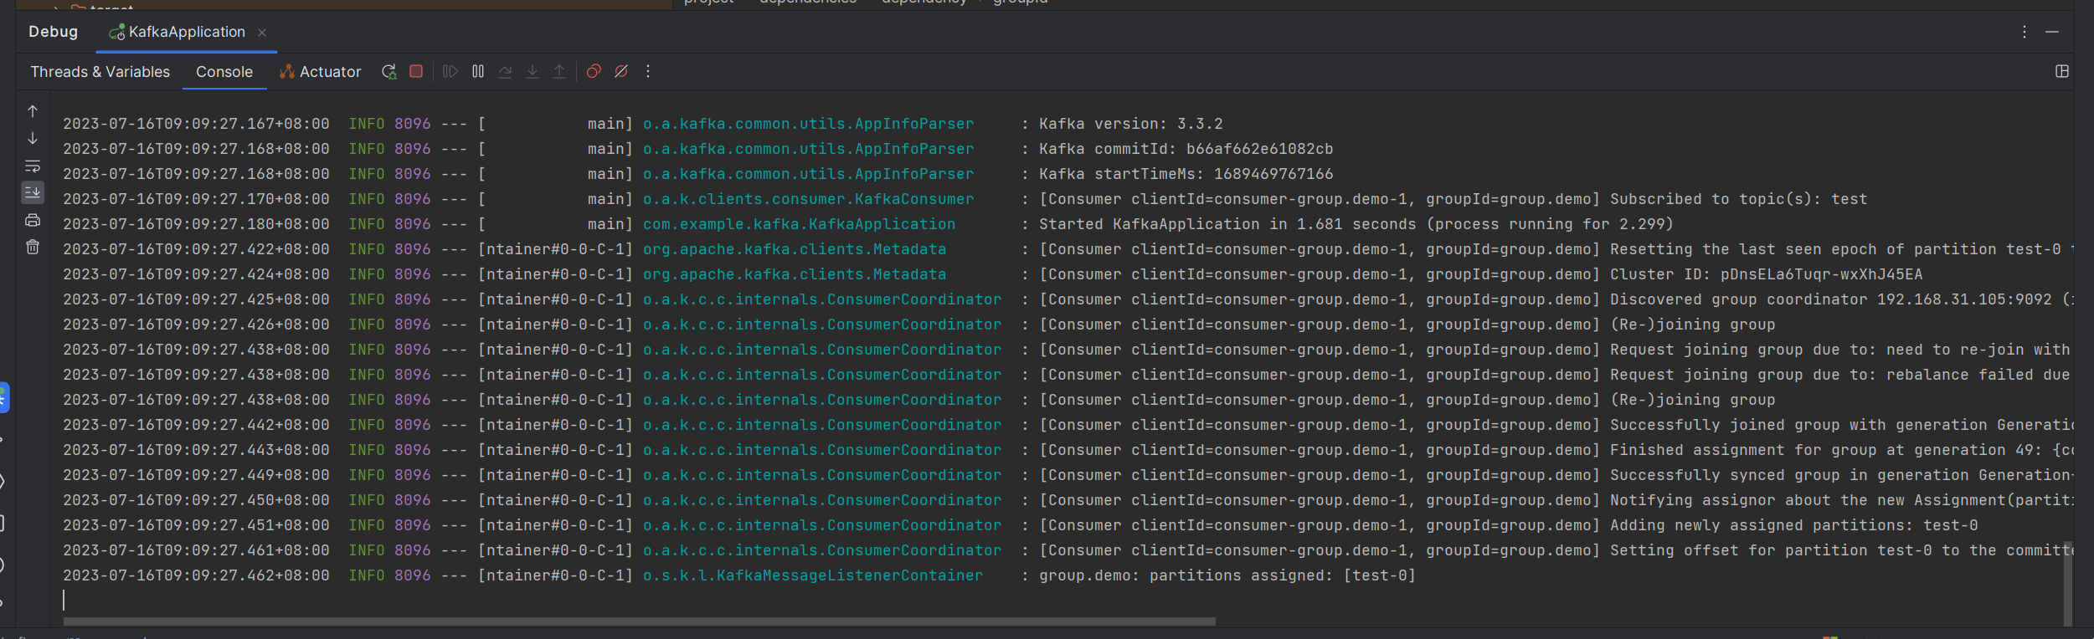The image size is (2094, 639).
Task: Click 'Subscribed to topic(s): test' log text
Action: tap(1738, 199)
